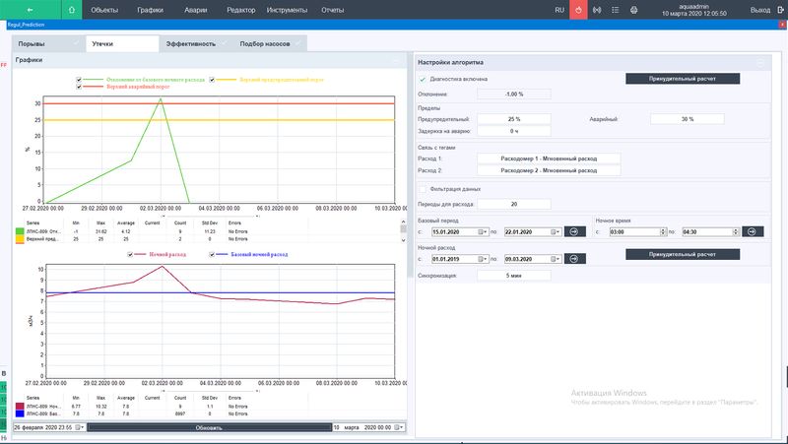Enable the Фильтрация данных checkbox
Screen dimensions: 788x444
(x=424, y=187)
